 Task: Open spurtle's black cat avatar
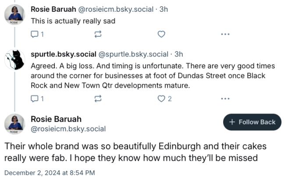pos(14,60)
